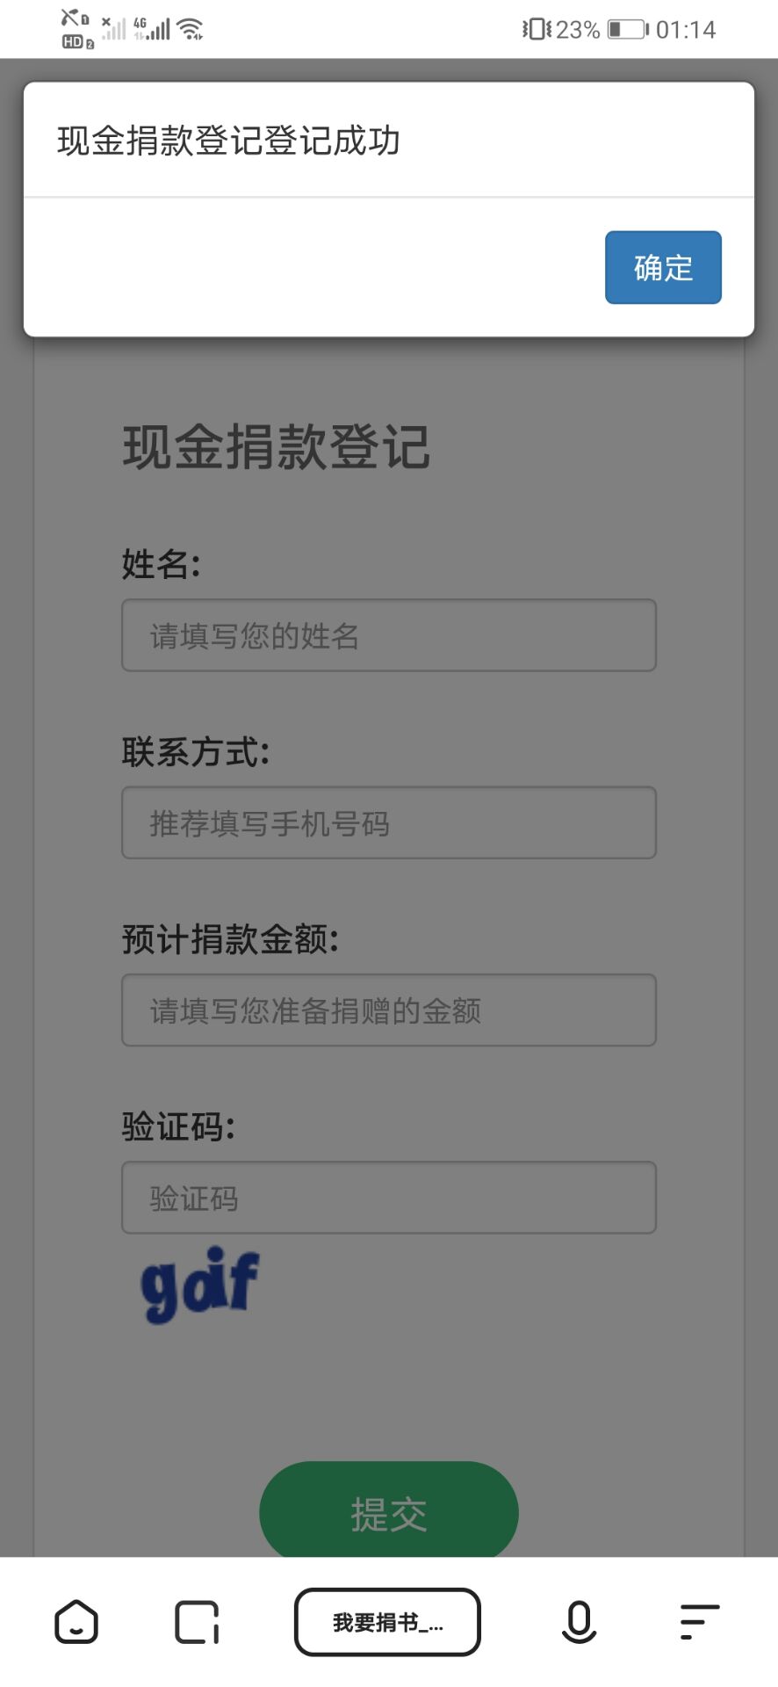Focus the 验证码 captcha input field
The width and height of the screenshot is (778, 1687).
pos(388,1198)
